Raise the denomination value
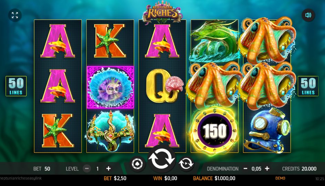The image size is (325, 186). [x=267, y=168]
